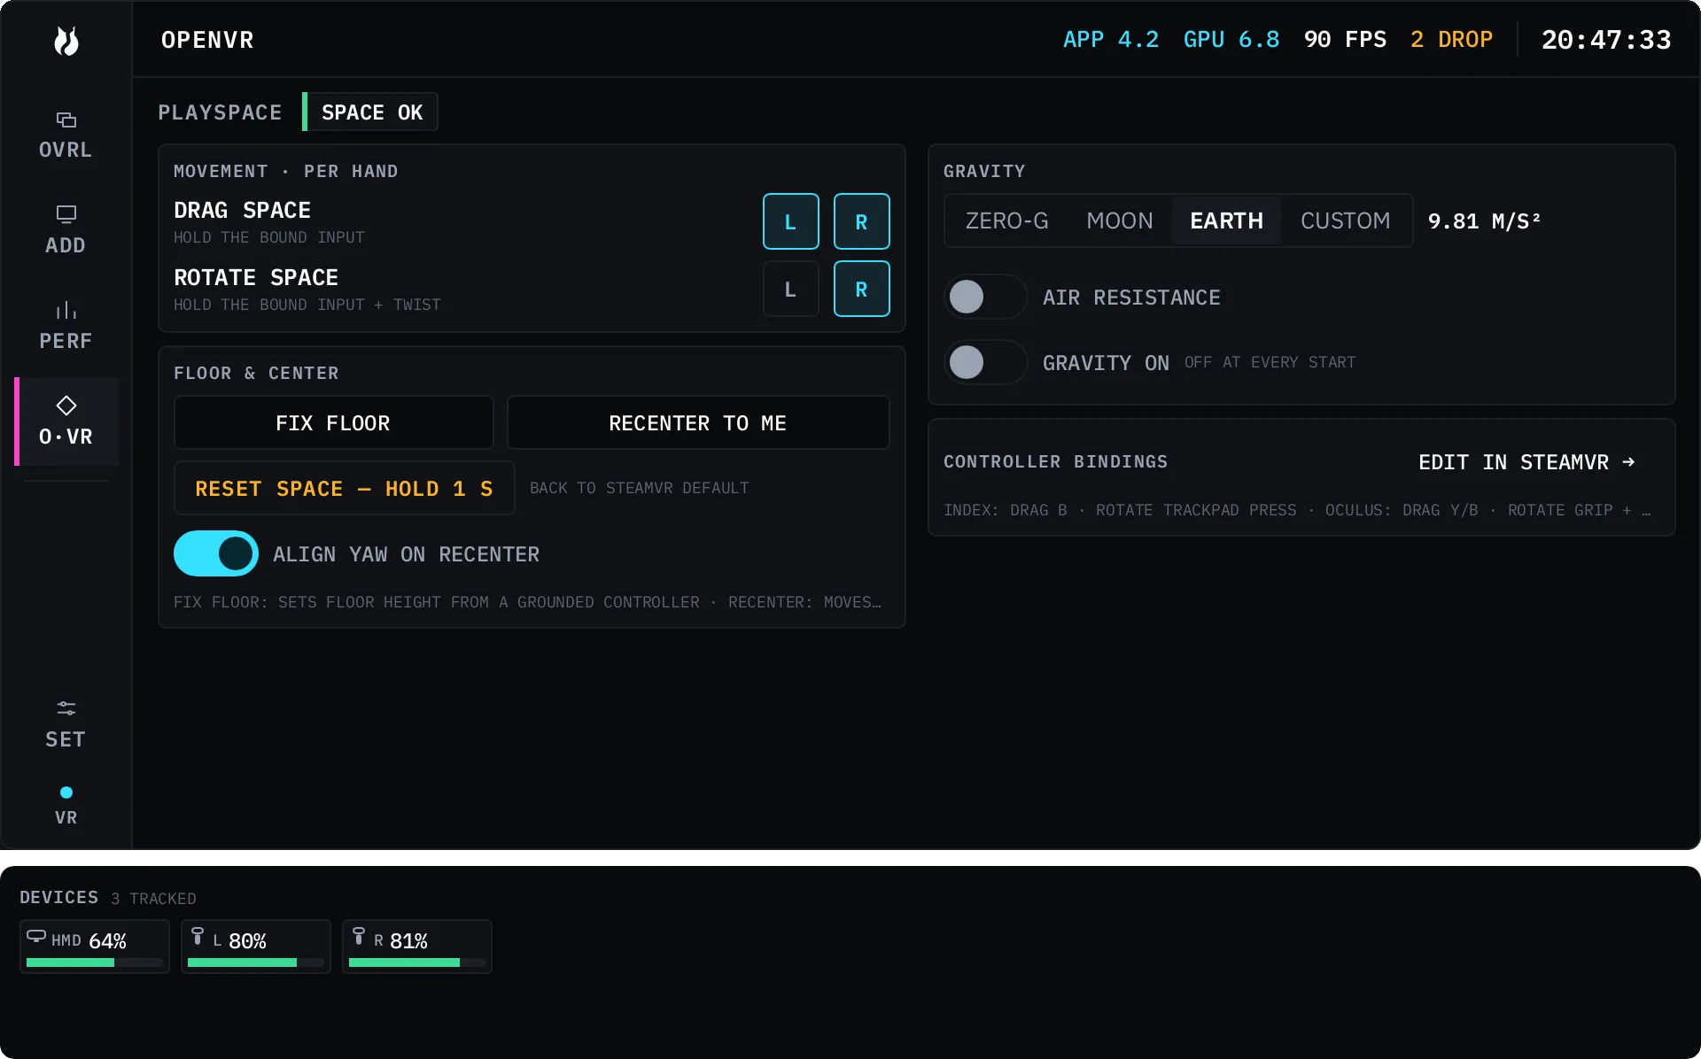Click the Floor & Center heading
Screen dimensions: 1701x1059
[x=256, y=373]
